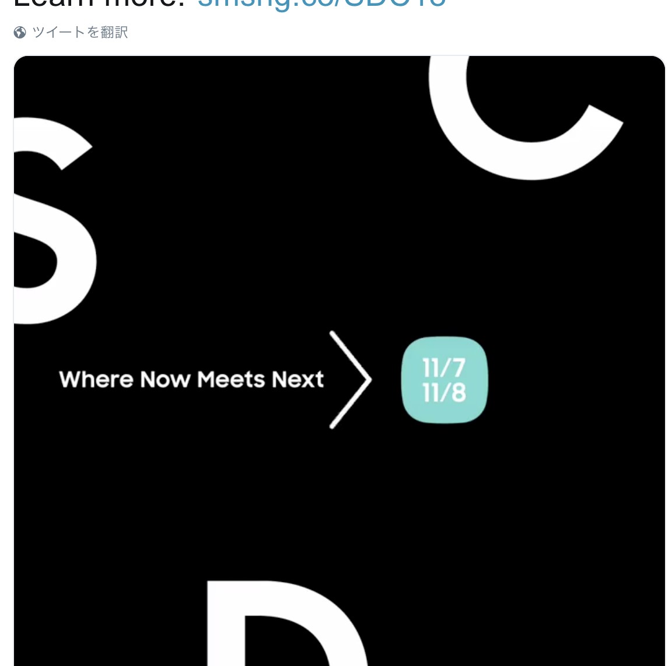The height and width of the screenshot is (666, 672).
Task: Click the globe icon beside ツイートを翻訳
Action: point(20,33)
